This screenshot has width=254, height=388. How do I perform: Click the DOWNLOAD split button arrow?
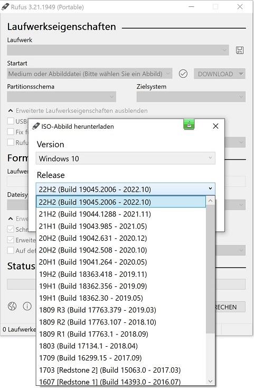point(241,74)
